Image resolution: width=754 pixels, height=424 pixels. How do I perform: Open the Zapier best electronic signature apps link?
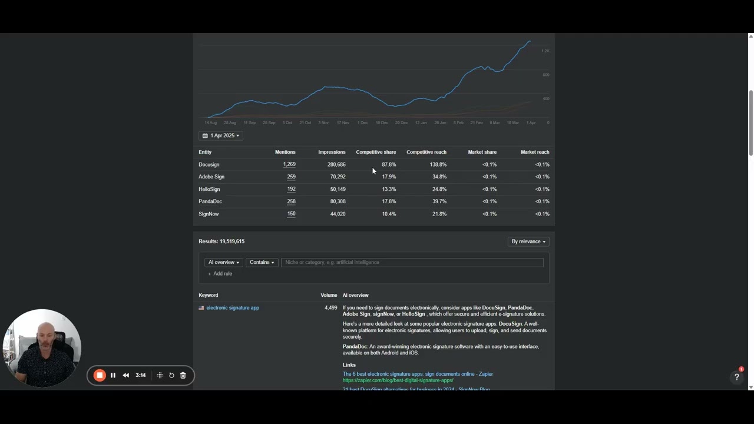click(x=418, y=374)
